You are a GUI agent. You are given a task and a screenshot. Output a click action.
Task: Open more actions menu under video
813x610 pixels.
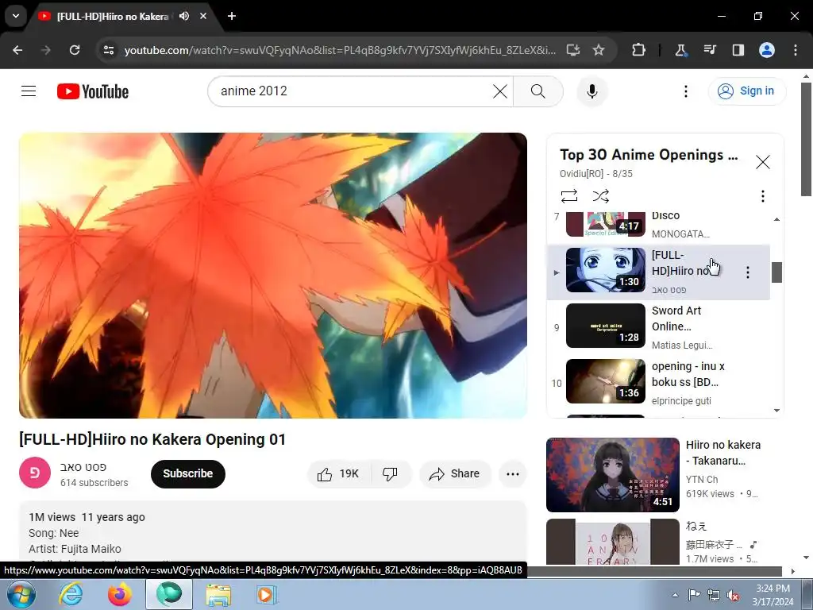coord(512,474)
